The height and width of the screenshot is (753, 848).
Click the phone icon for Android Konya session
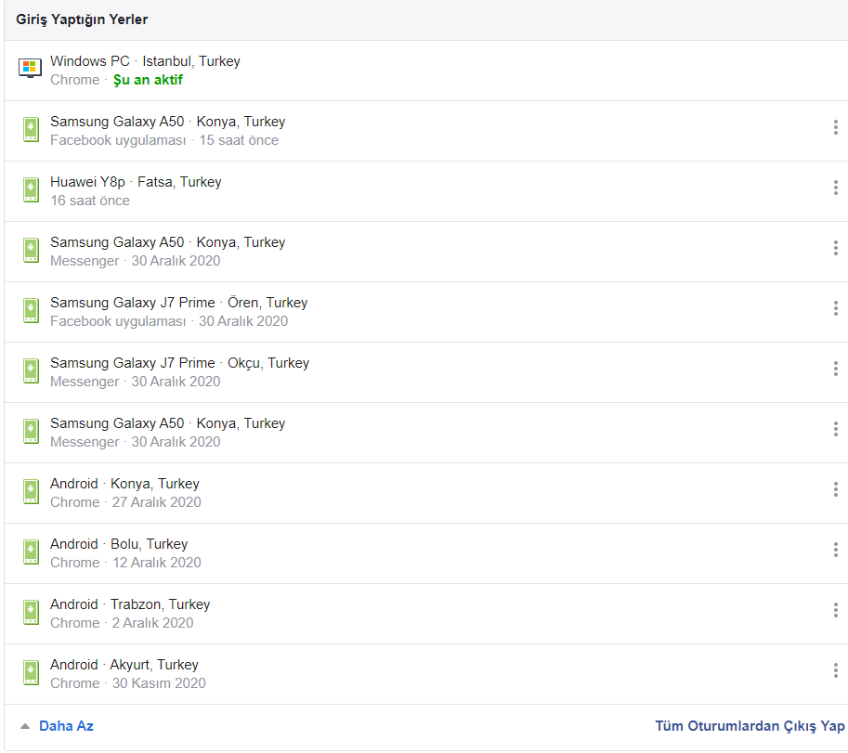click(31, 492)
